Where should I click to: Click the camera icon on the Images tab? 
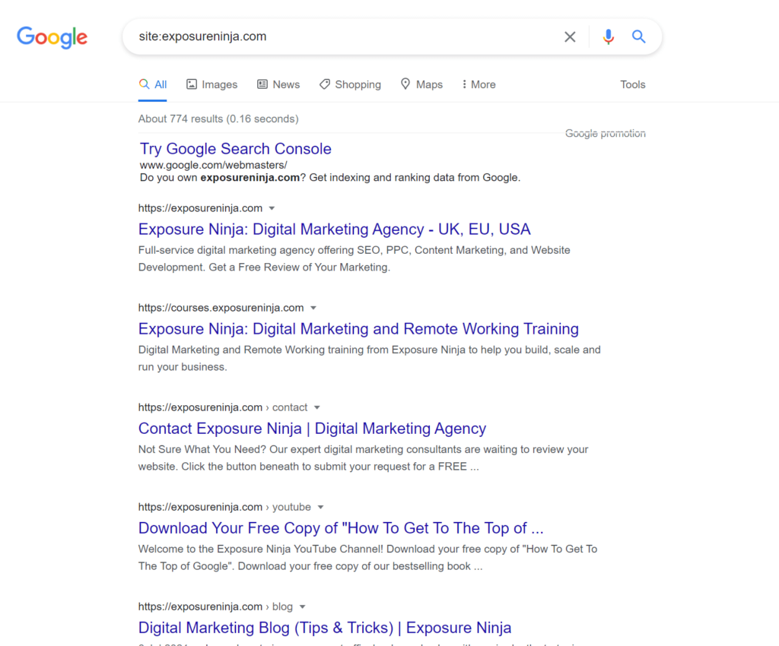pyautogui.click(x=192, y=84)
